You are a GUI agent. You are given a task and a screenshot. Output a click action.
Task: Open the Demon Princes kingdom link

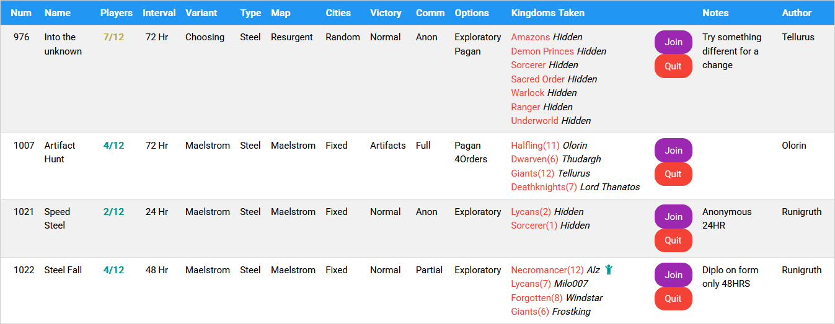tap(542, 51)
